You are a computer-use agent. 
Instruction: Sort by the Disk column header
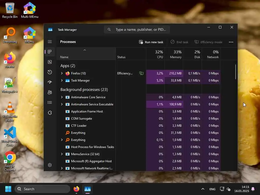(x=192, y=54)
